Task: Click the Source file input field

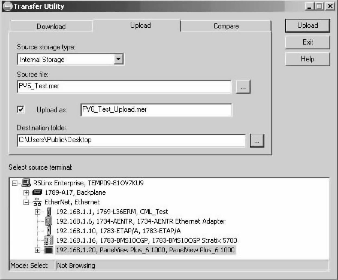Action: (125, 86)
